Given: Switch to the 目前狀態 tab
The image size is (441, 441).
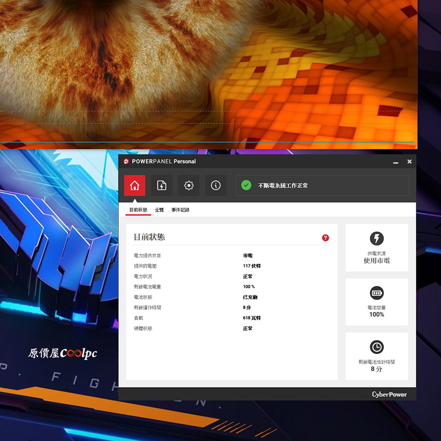Looking at the screenshot, I should [x=138, y=210].
